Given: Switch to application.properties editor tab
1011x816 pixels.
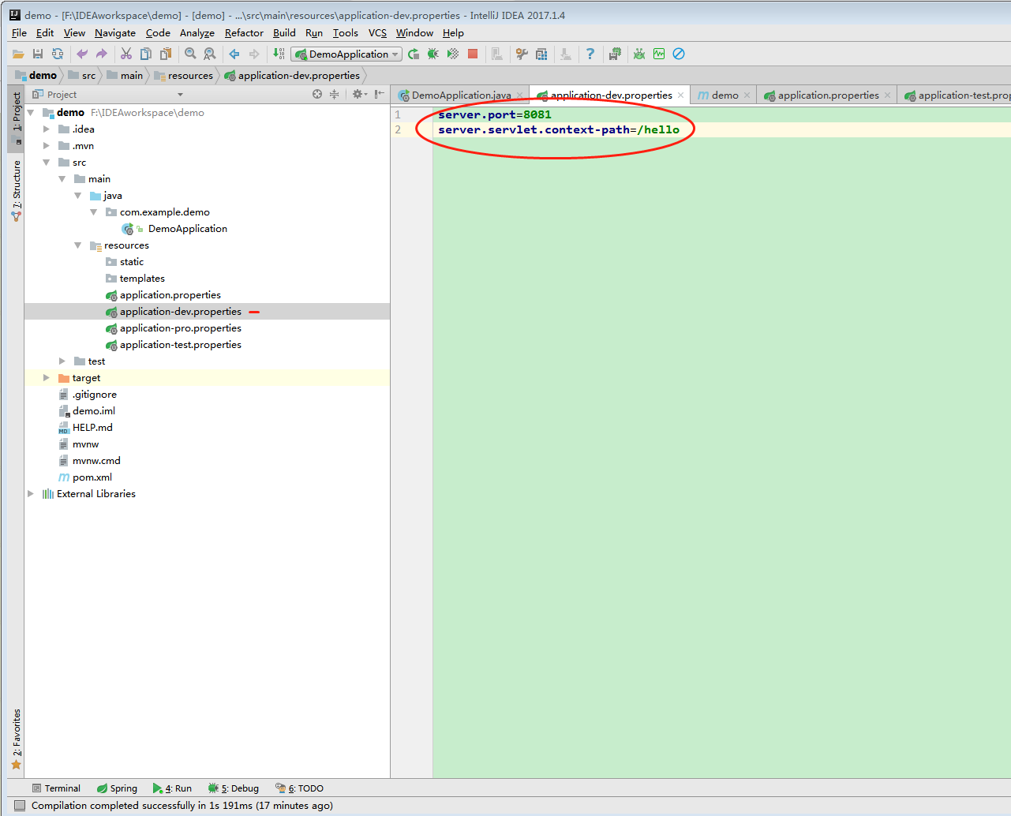Looking at the screenshot, I should click(x=826, y=95).
